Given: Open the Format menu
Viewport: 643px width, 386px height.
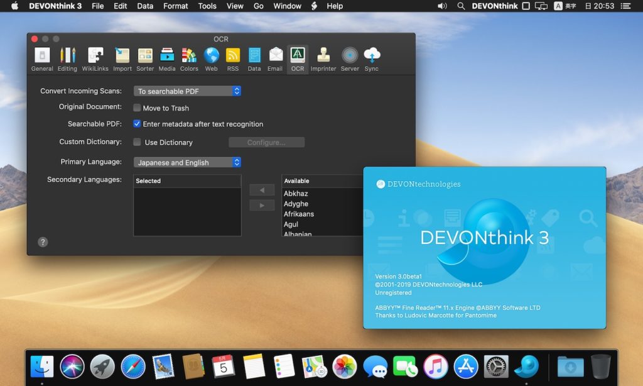Looking at the screenshot, I should point(175,6).
